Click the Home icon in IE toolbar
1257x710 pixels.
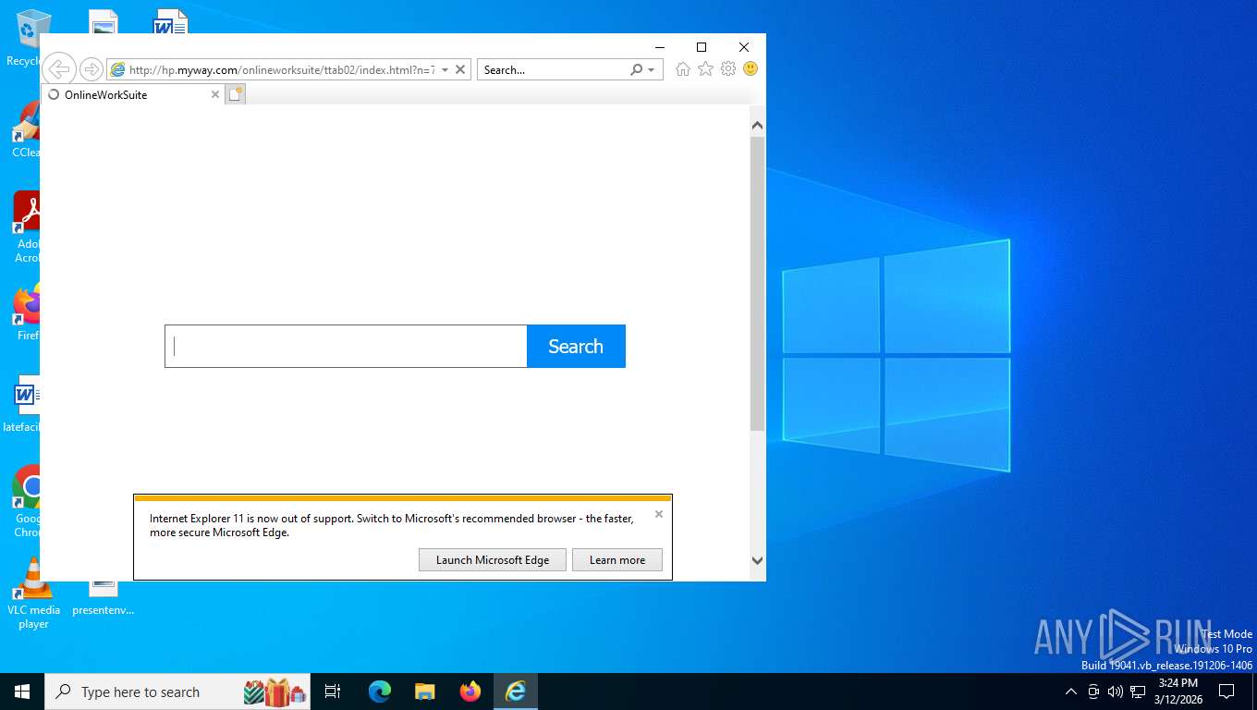point(683,69)
